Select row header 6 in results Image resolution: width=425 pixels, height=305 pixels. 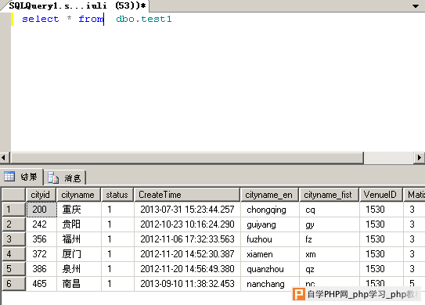[x=13, y=284]
